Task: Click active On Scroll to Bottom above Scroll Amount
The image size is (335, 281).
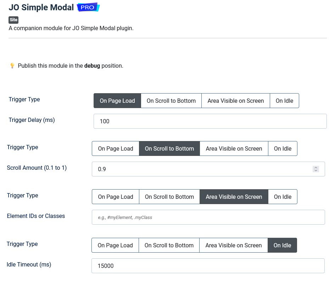Action: 169,148
